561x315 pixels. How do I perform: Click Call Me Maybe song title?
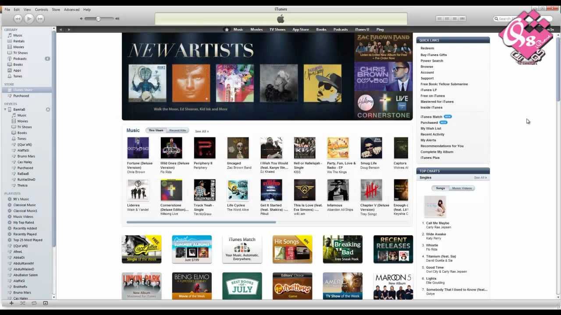[437, 223]
